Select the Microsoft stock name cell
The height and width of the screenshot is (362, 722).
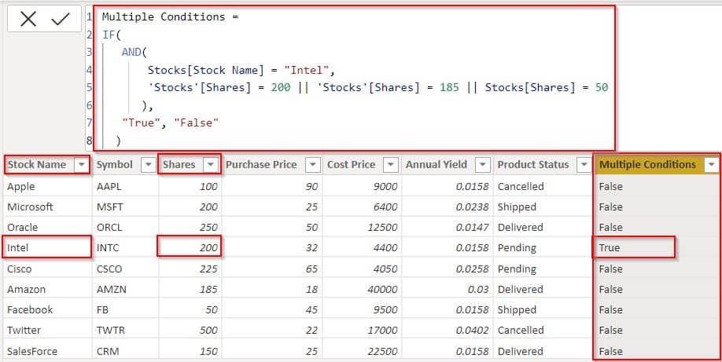[x=47, y=207]
